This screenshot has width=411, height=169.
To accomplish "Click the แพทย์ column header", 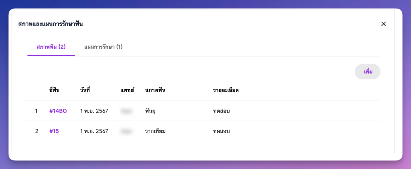I will coord(127,90).
